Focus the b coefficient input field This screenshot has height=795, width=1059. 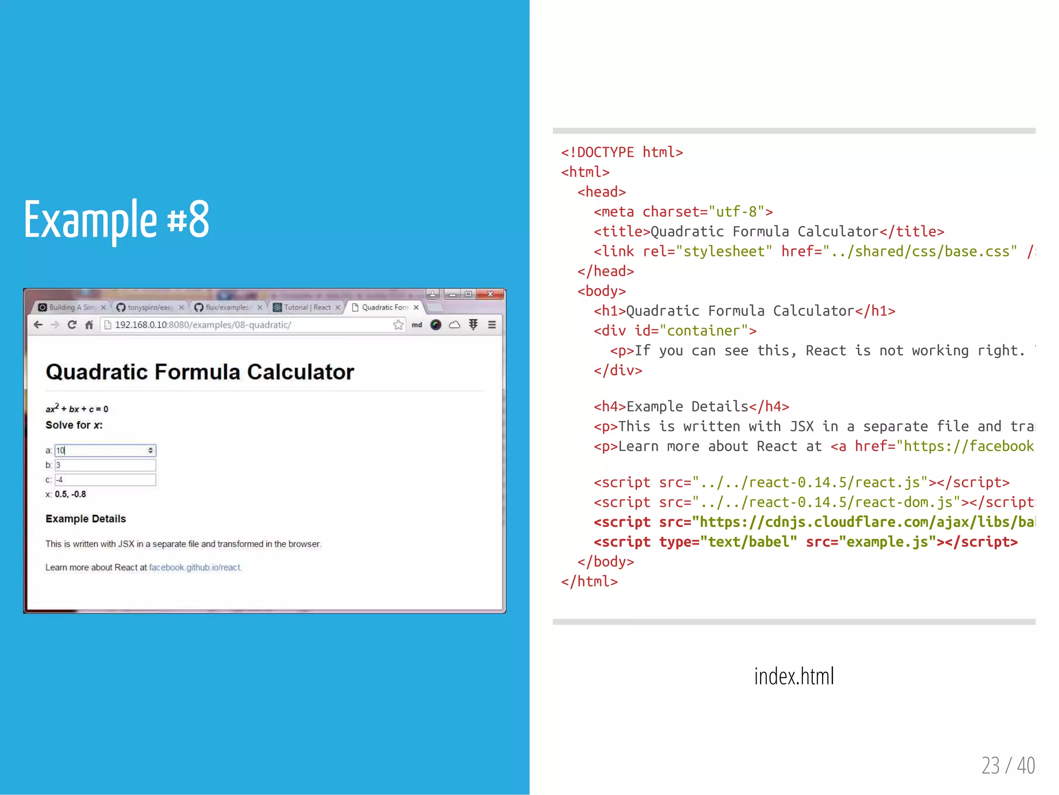pos(105,465)
